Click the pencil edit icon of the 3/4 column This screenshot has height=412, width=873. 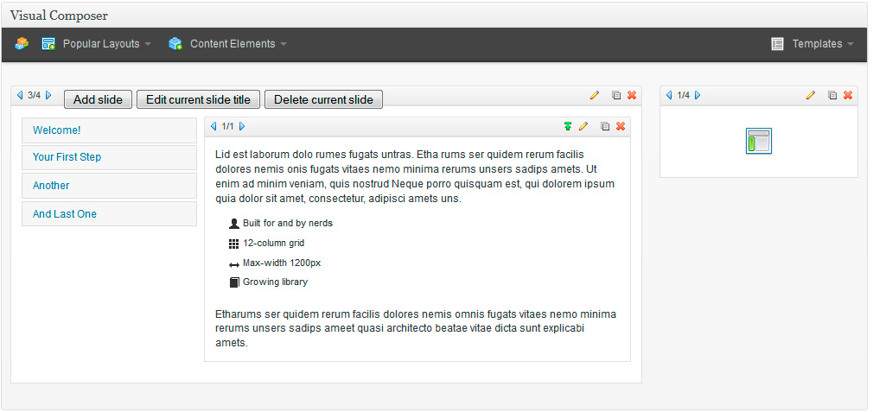(x=594, y=95)
